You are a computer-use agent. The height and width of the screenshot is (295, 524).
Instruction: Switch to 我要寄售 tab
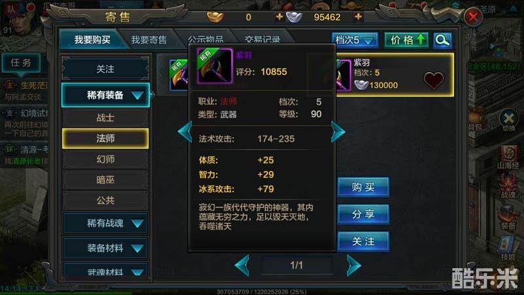coord(149,40)
